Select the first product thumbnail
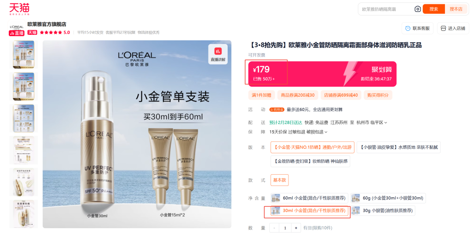The width and height of the screenshot is (472, 233). [24, 54]
